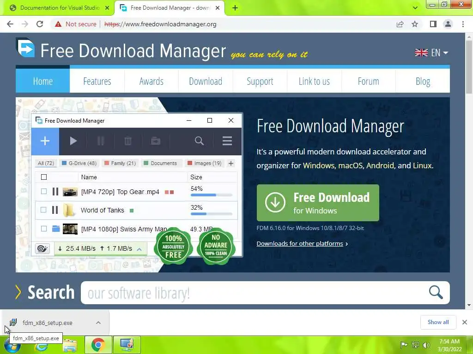Click the Action Center flag tray icon

click(x=404, y=345)
